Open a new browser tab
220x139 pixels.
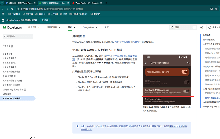coord(106,3)
